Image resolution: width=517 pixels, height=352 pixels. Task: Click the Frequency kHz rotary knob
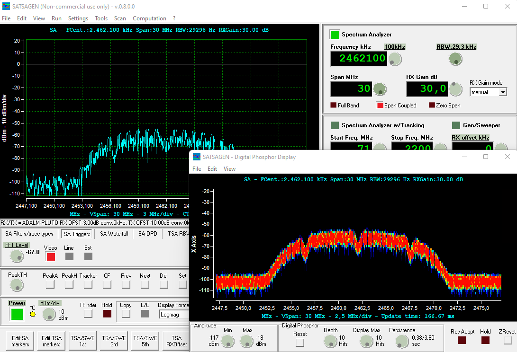coord(395,59)
